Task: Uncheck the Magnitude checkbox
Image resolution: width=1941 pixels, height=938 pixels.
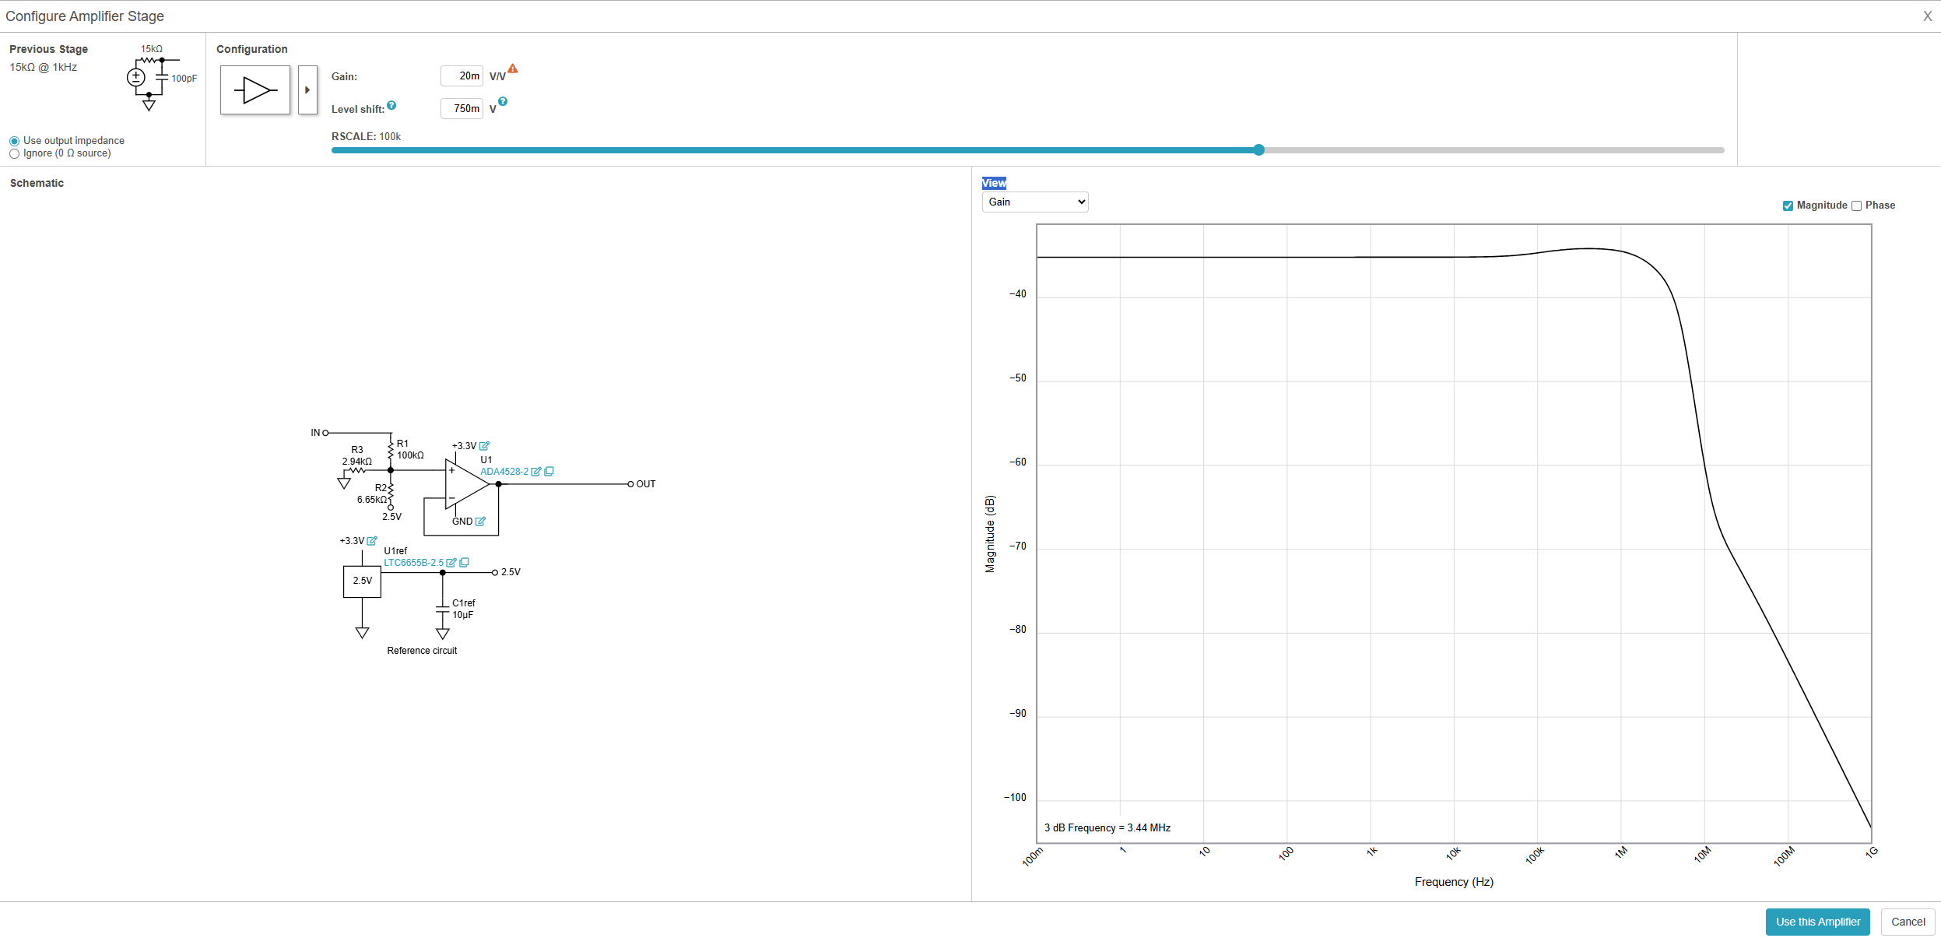Action: (x=1788, y=206)
